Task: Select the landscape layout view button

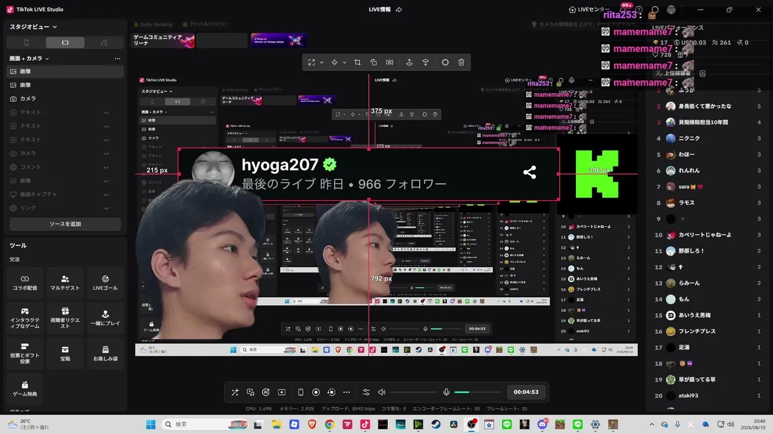Action: (65, 43)
